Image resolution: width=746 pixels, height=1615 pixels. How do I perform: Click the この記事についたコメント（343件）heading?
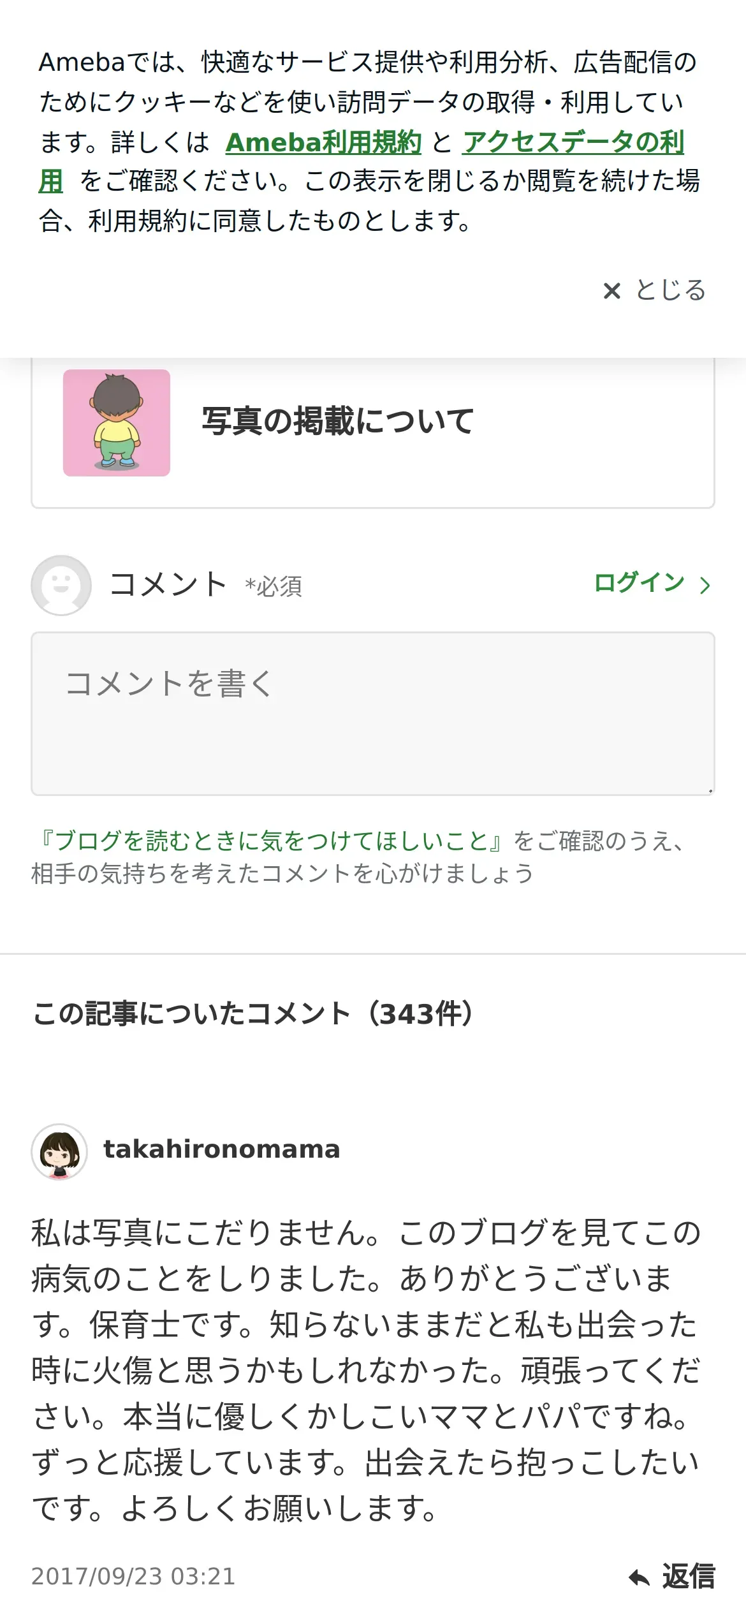(x=253, y=1014)
